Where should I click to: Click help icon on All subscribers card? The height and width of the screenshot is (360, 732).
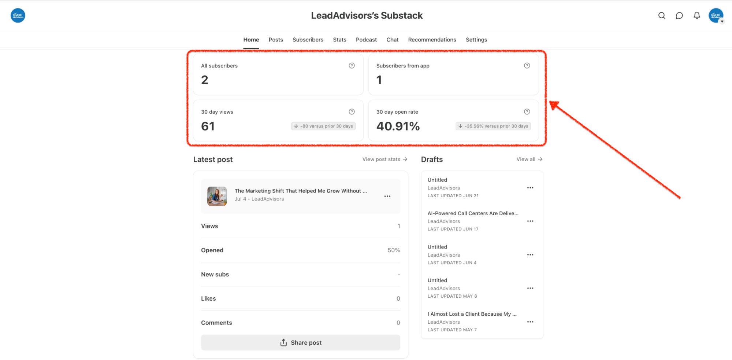coord(352,66)
